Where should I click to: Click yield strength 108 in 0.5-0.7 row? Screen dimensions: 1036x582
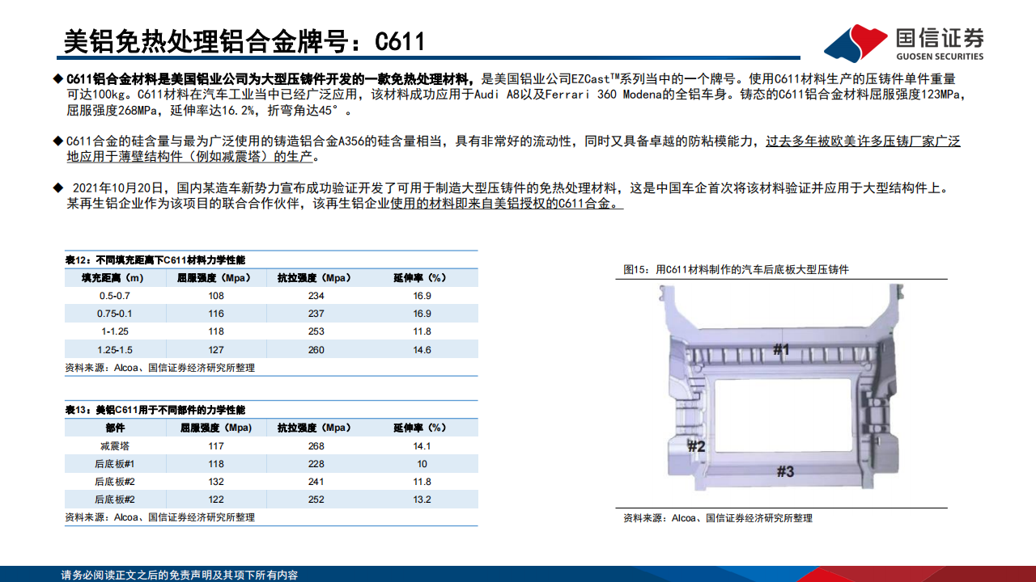[x=215, y=296]
